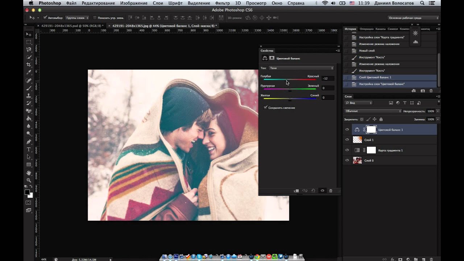Image resolution: width=464 pixels, height=261 pixels.
Task: Lock all for the selected layer
Action: click(x=381, y=119)
